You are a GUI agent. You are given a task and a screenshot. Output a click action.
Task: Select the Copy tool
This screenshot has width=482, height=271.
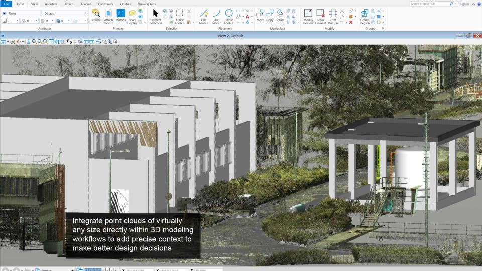click(270, 16)
